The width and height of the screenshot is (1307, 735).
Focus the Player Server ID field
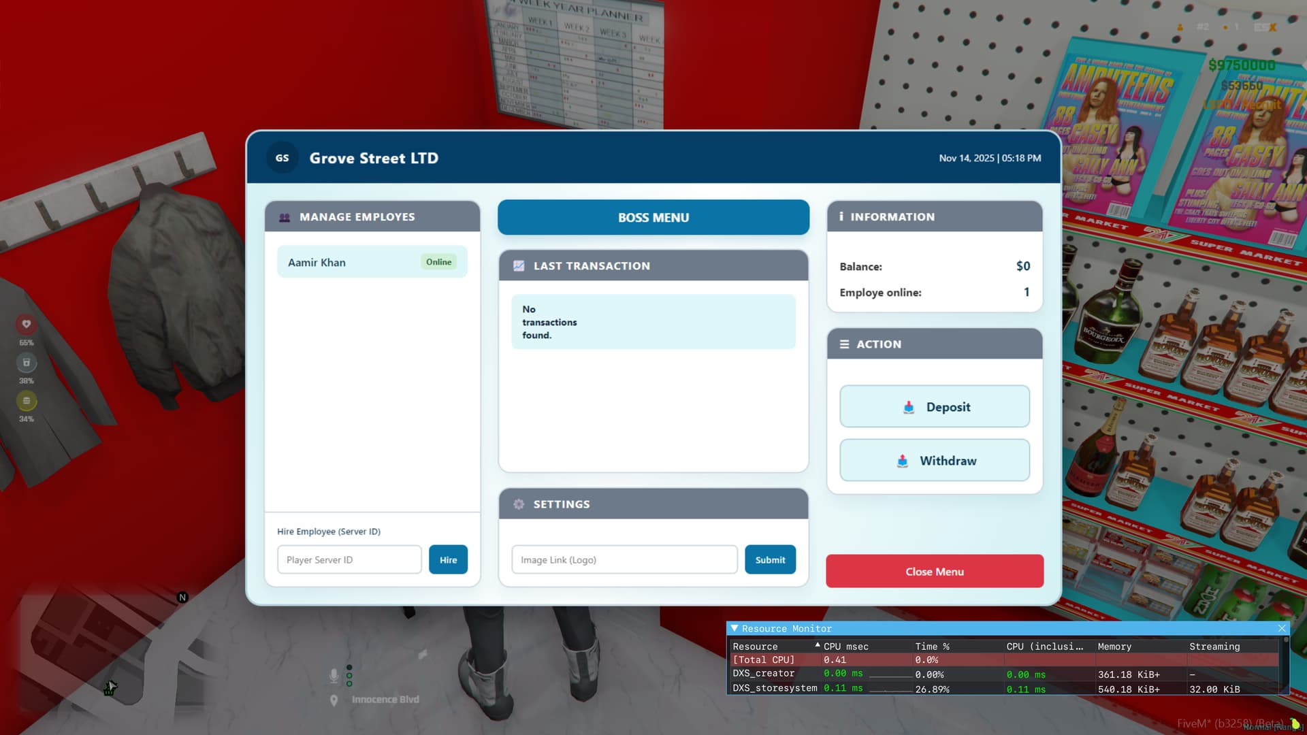(349, 559)
